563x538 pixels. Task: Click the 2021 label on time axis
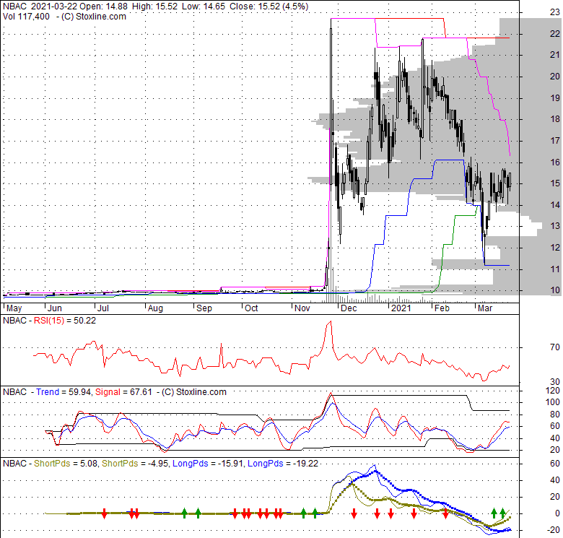[401, 308]
